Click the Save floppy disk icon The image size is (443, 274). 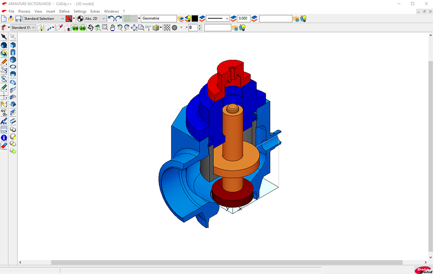tap(18, 19)
